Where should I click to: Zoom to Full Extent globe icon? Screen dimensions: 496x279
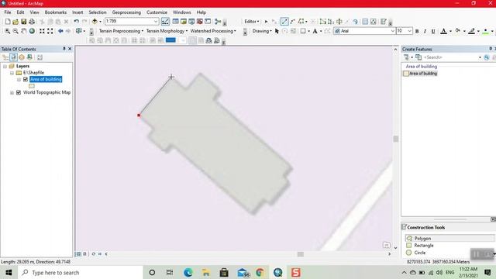(32, 31)
